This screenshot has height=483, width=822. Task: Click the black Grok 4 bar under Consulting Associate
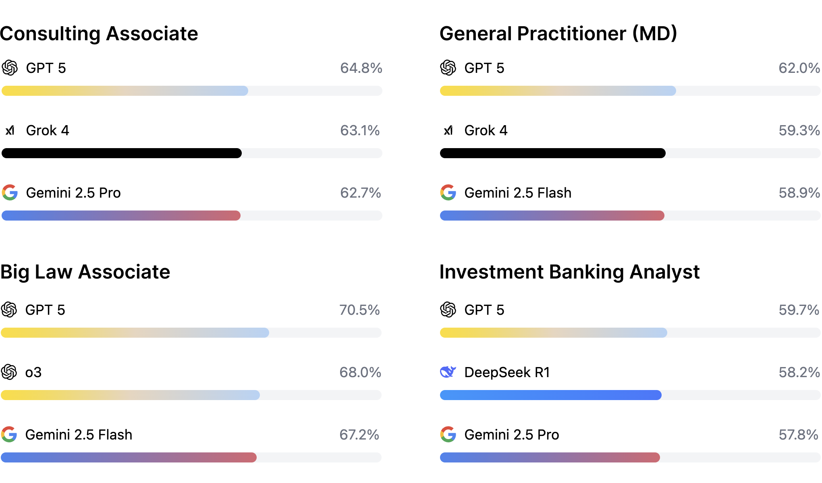tap(122, 153)
